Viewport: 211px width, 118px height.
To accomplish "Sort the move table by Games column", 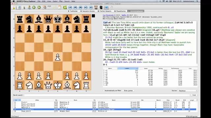I will click(128, 69).
